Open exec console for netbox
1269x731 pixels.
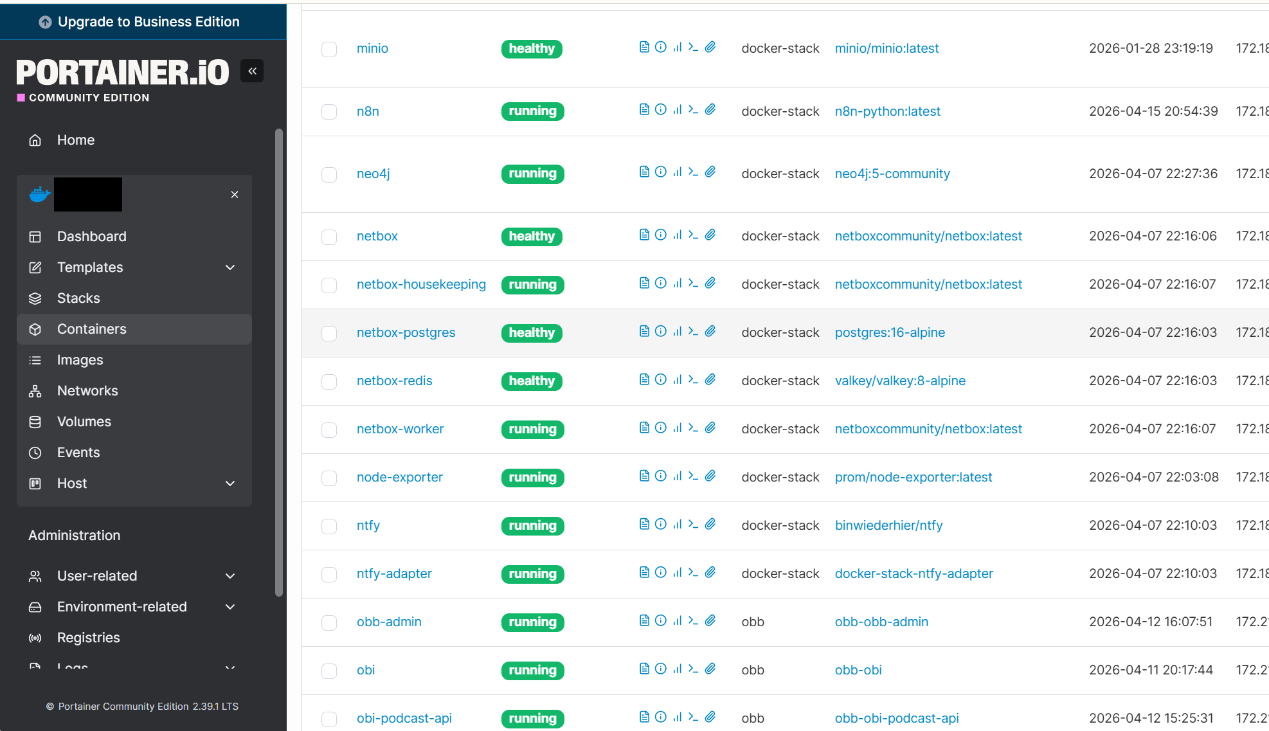(693, 235)
